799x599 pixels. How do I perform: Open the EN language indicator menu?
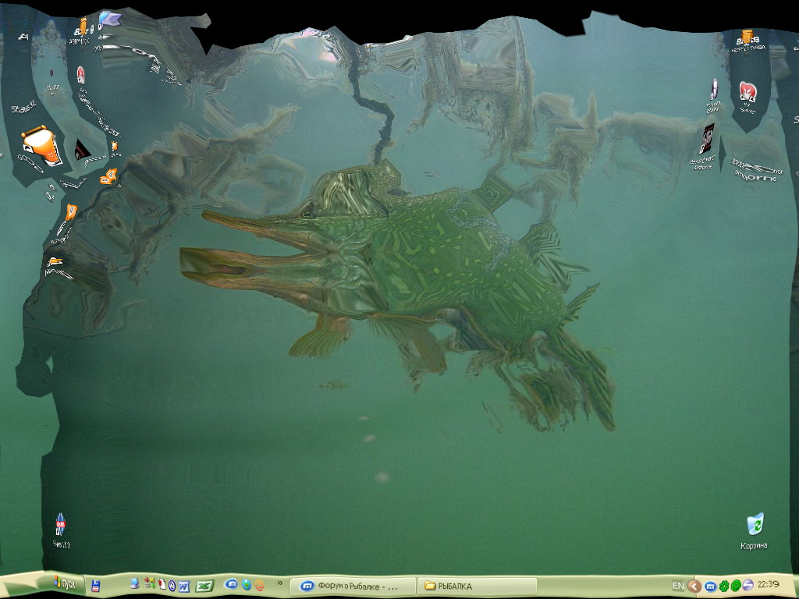678,585
